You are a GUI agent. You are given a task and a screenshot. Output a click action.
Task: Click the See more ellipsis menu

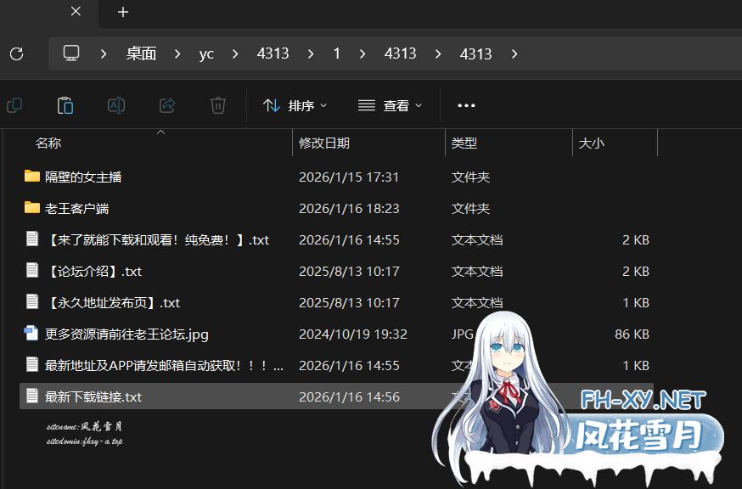(x=465, y=104)
